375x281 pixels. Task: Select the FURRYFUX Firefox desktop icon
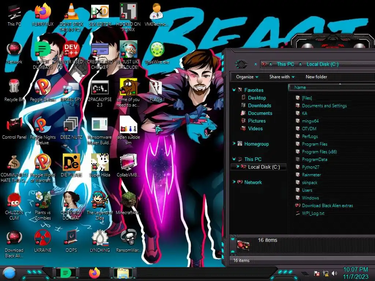coord(42,15)
